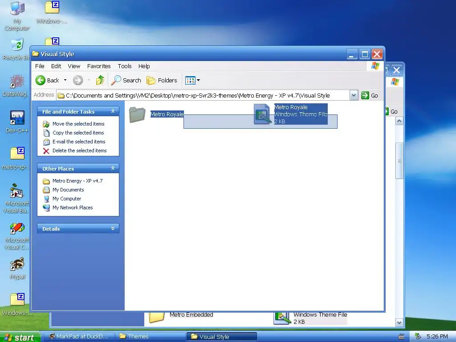
Task: Select the My Computer desktop icon
Action: click(17, 15)
